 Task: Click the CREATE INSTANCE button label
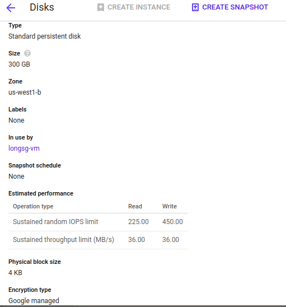click(139, 7)
